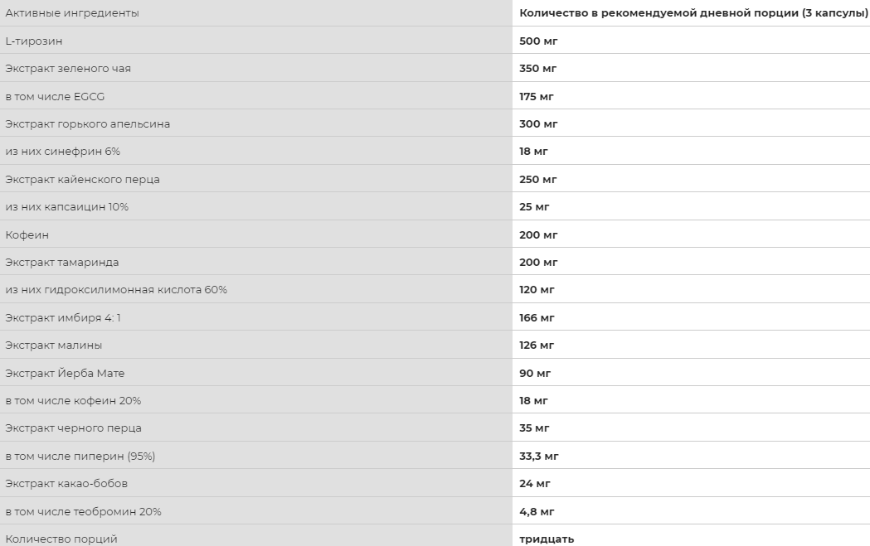Select the "Экстракт Йерба Мате" row label

click(x=65, y=373)
